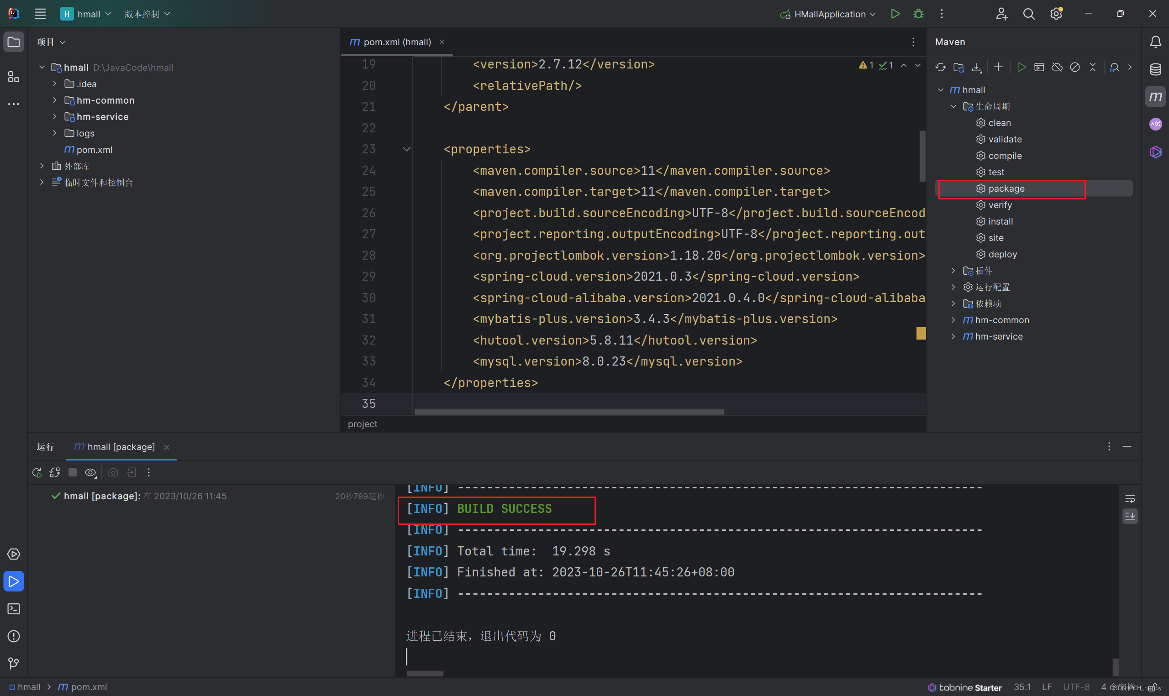Open the Database tool window
The image size is (1169, 696).
pyautogui.click(x=1155, y=69)
